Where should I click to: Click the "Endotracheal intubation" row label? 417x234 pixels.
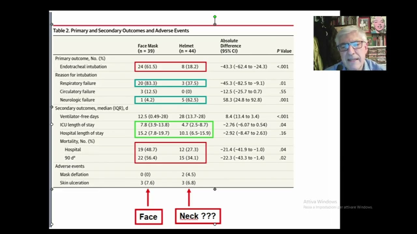pyautogui.click(x=83, y=67)
